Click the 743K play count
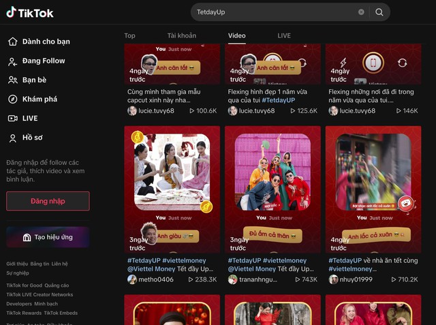436x325 pixels. 306,279
